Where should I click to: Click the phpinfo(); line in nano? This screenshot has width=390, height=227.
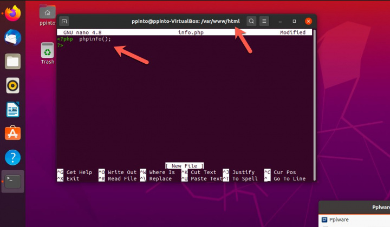95,39
